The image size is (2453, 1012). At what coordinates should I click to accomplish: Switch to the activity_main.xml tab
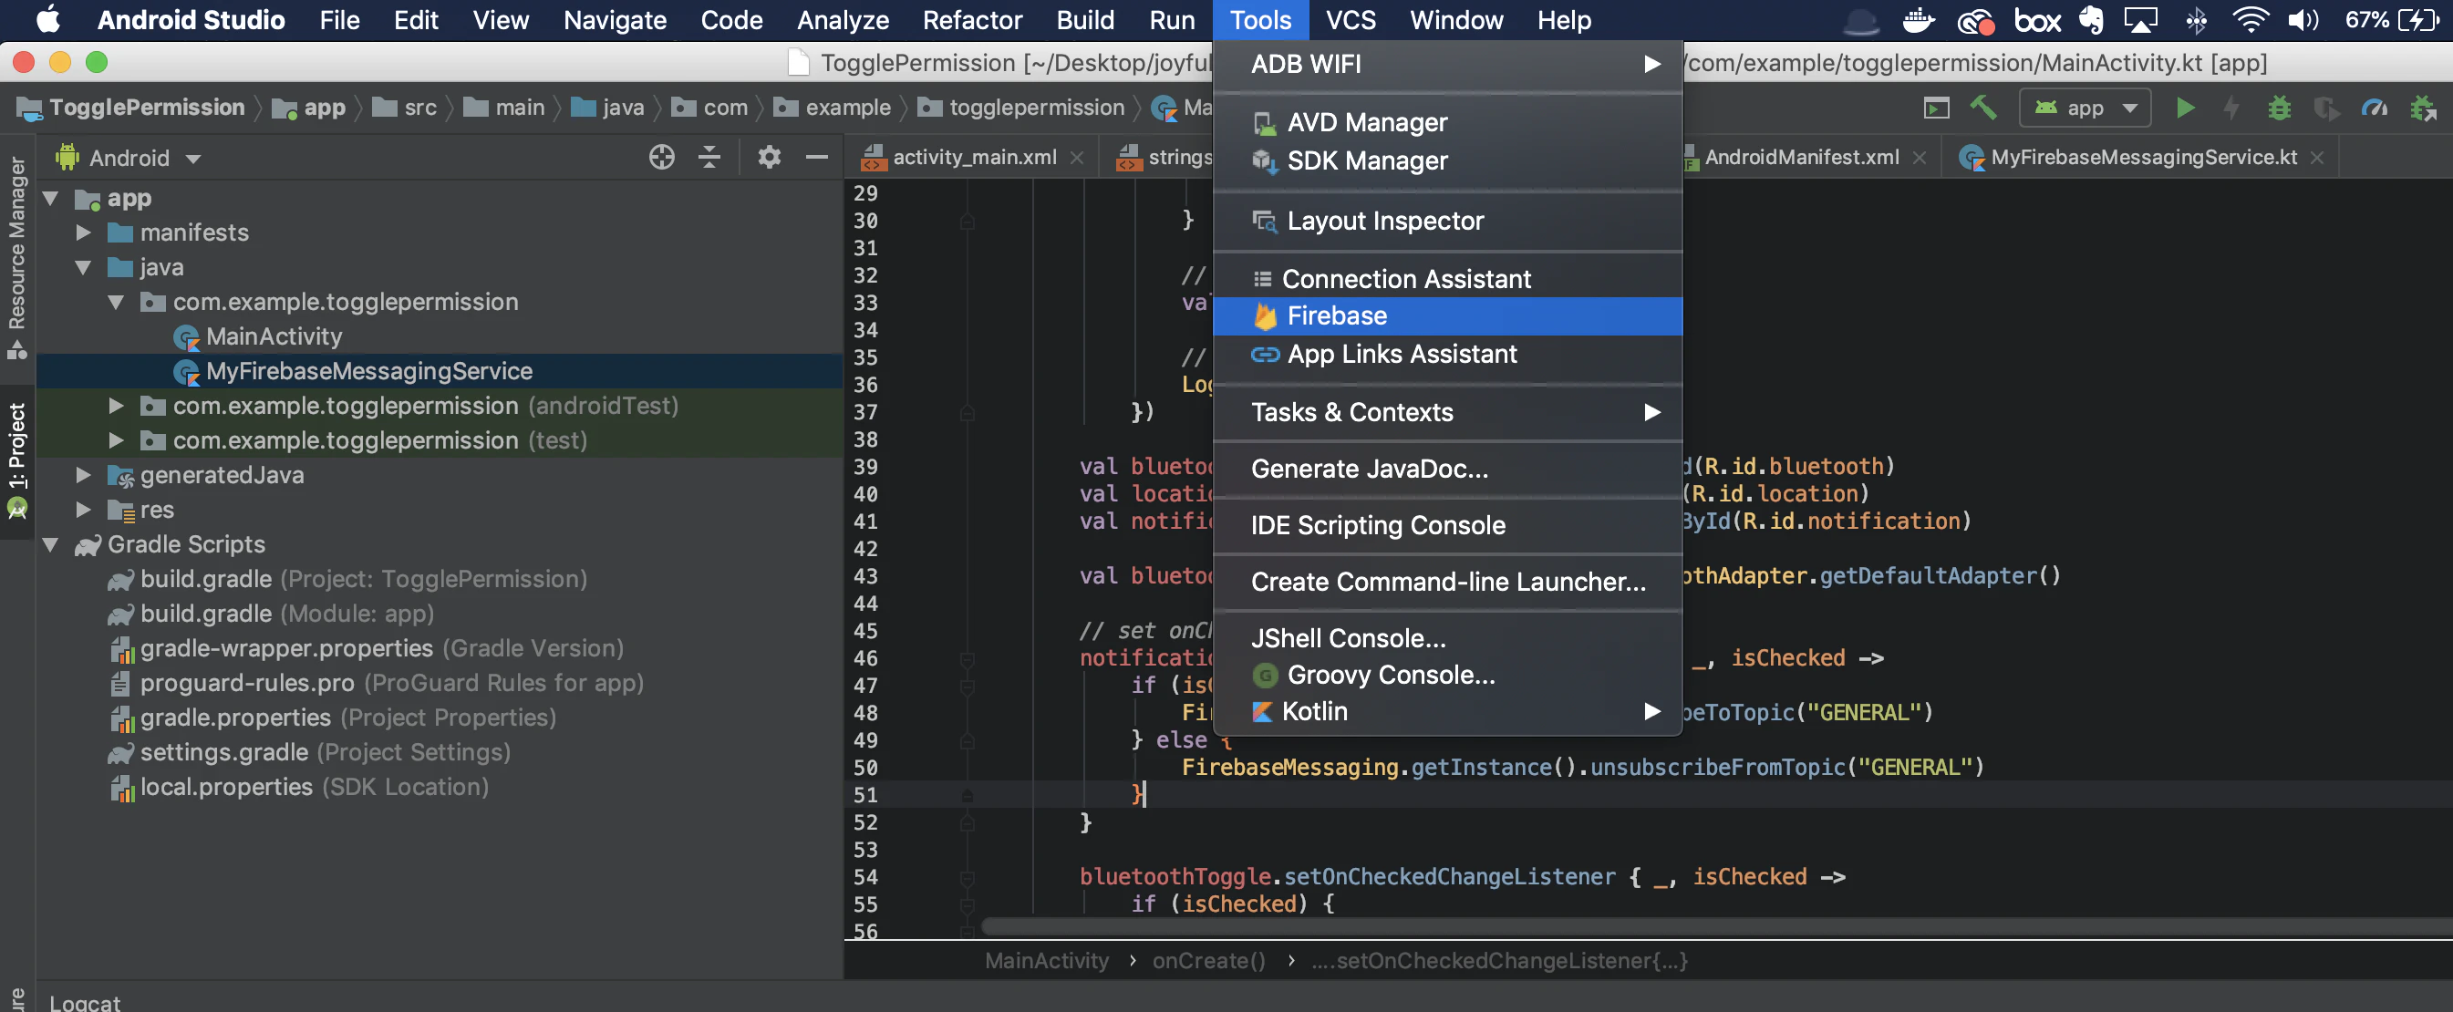[x=973, y=157]
